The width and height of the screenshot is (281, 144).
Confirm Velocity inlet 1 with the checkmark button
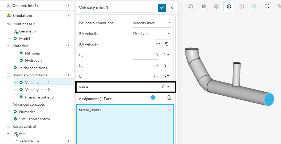[x=162, y=7]
